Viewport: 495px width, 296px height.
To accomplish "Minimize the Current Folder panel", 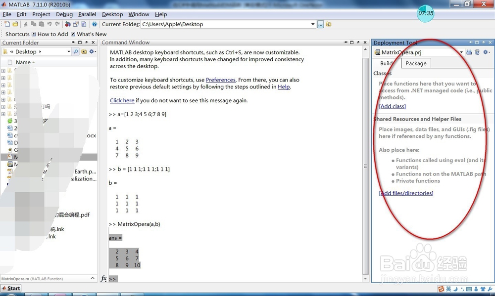I will (73, 42).
